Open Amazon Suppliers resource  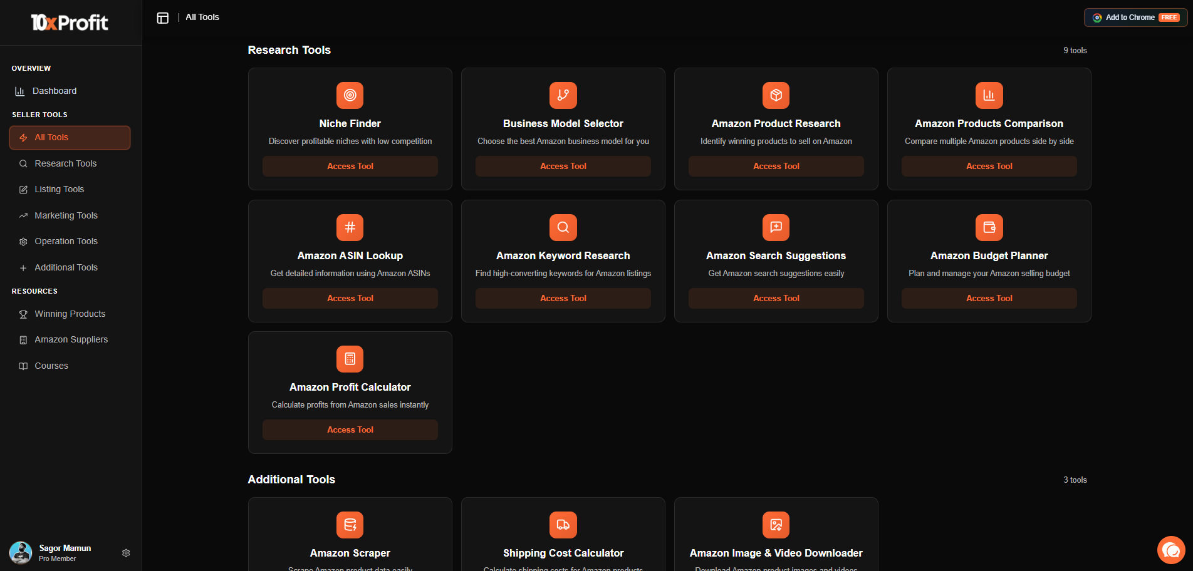[70, 339]
